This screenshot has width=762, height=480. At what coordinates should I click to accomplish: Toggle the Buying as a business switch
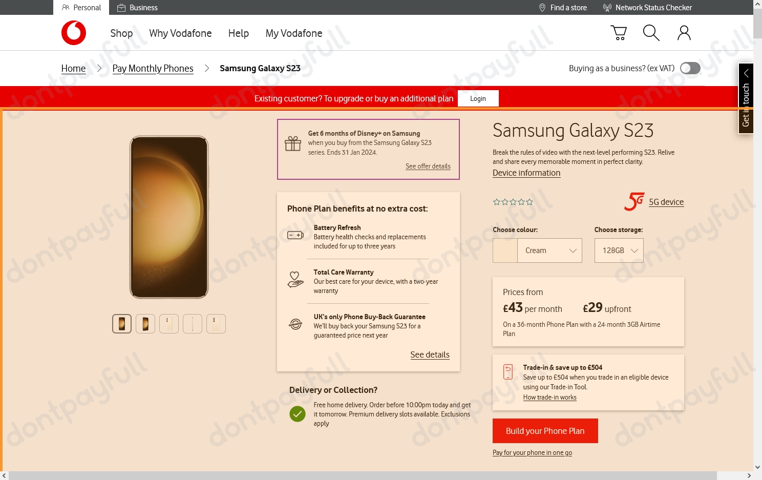[690, 68]
